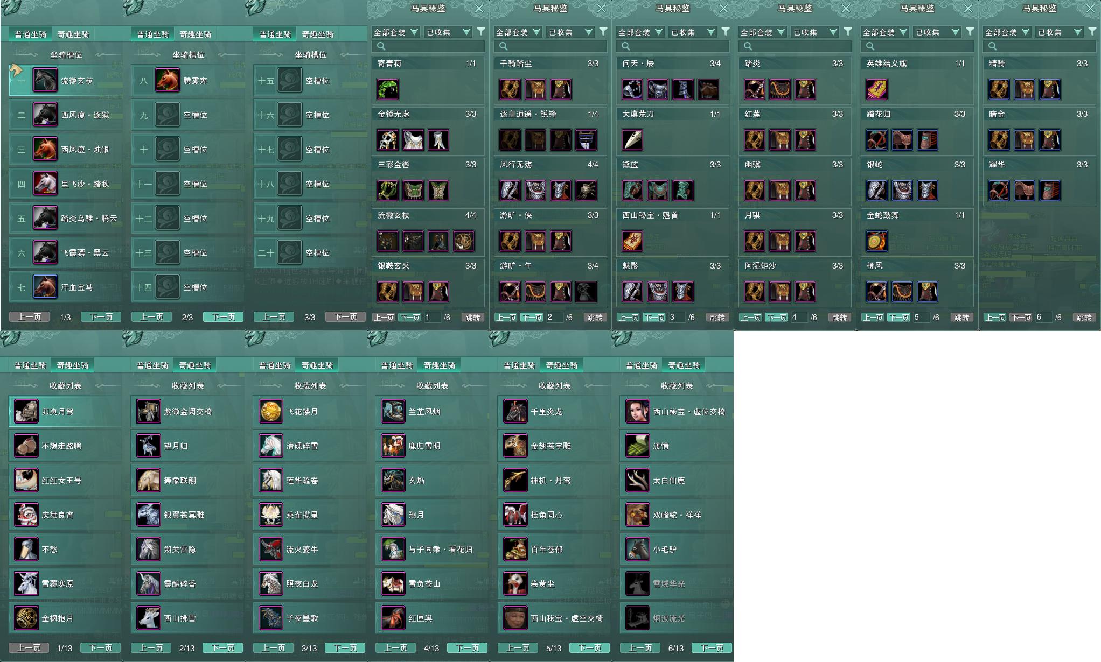1101x662 pixels.
Task: Click the 卷黄尘 rooster mount icon
Action: click(x=515, y=583)
